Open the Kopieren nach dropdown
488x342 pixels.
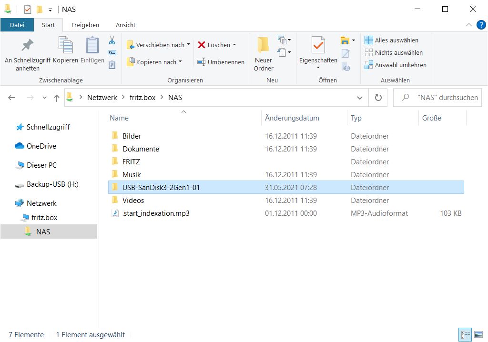154,62
